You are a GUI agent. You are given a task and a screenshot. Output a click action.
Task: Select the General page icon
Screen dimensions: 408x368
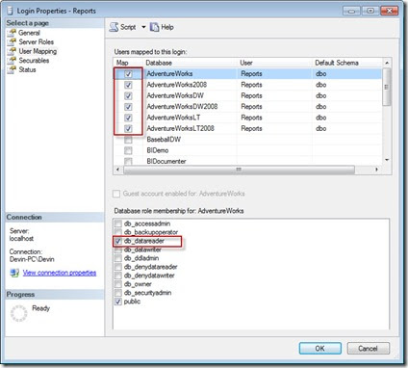(x=12, y=33)
